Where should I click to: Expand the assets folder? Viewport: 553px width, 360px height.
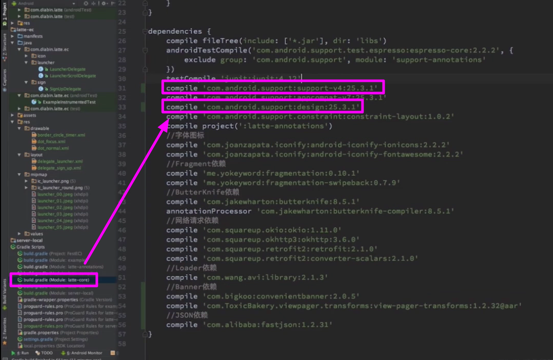click(x=13, y=115)
